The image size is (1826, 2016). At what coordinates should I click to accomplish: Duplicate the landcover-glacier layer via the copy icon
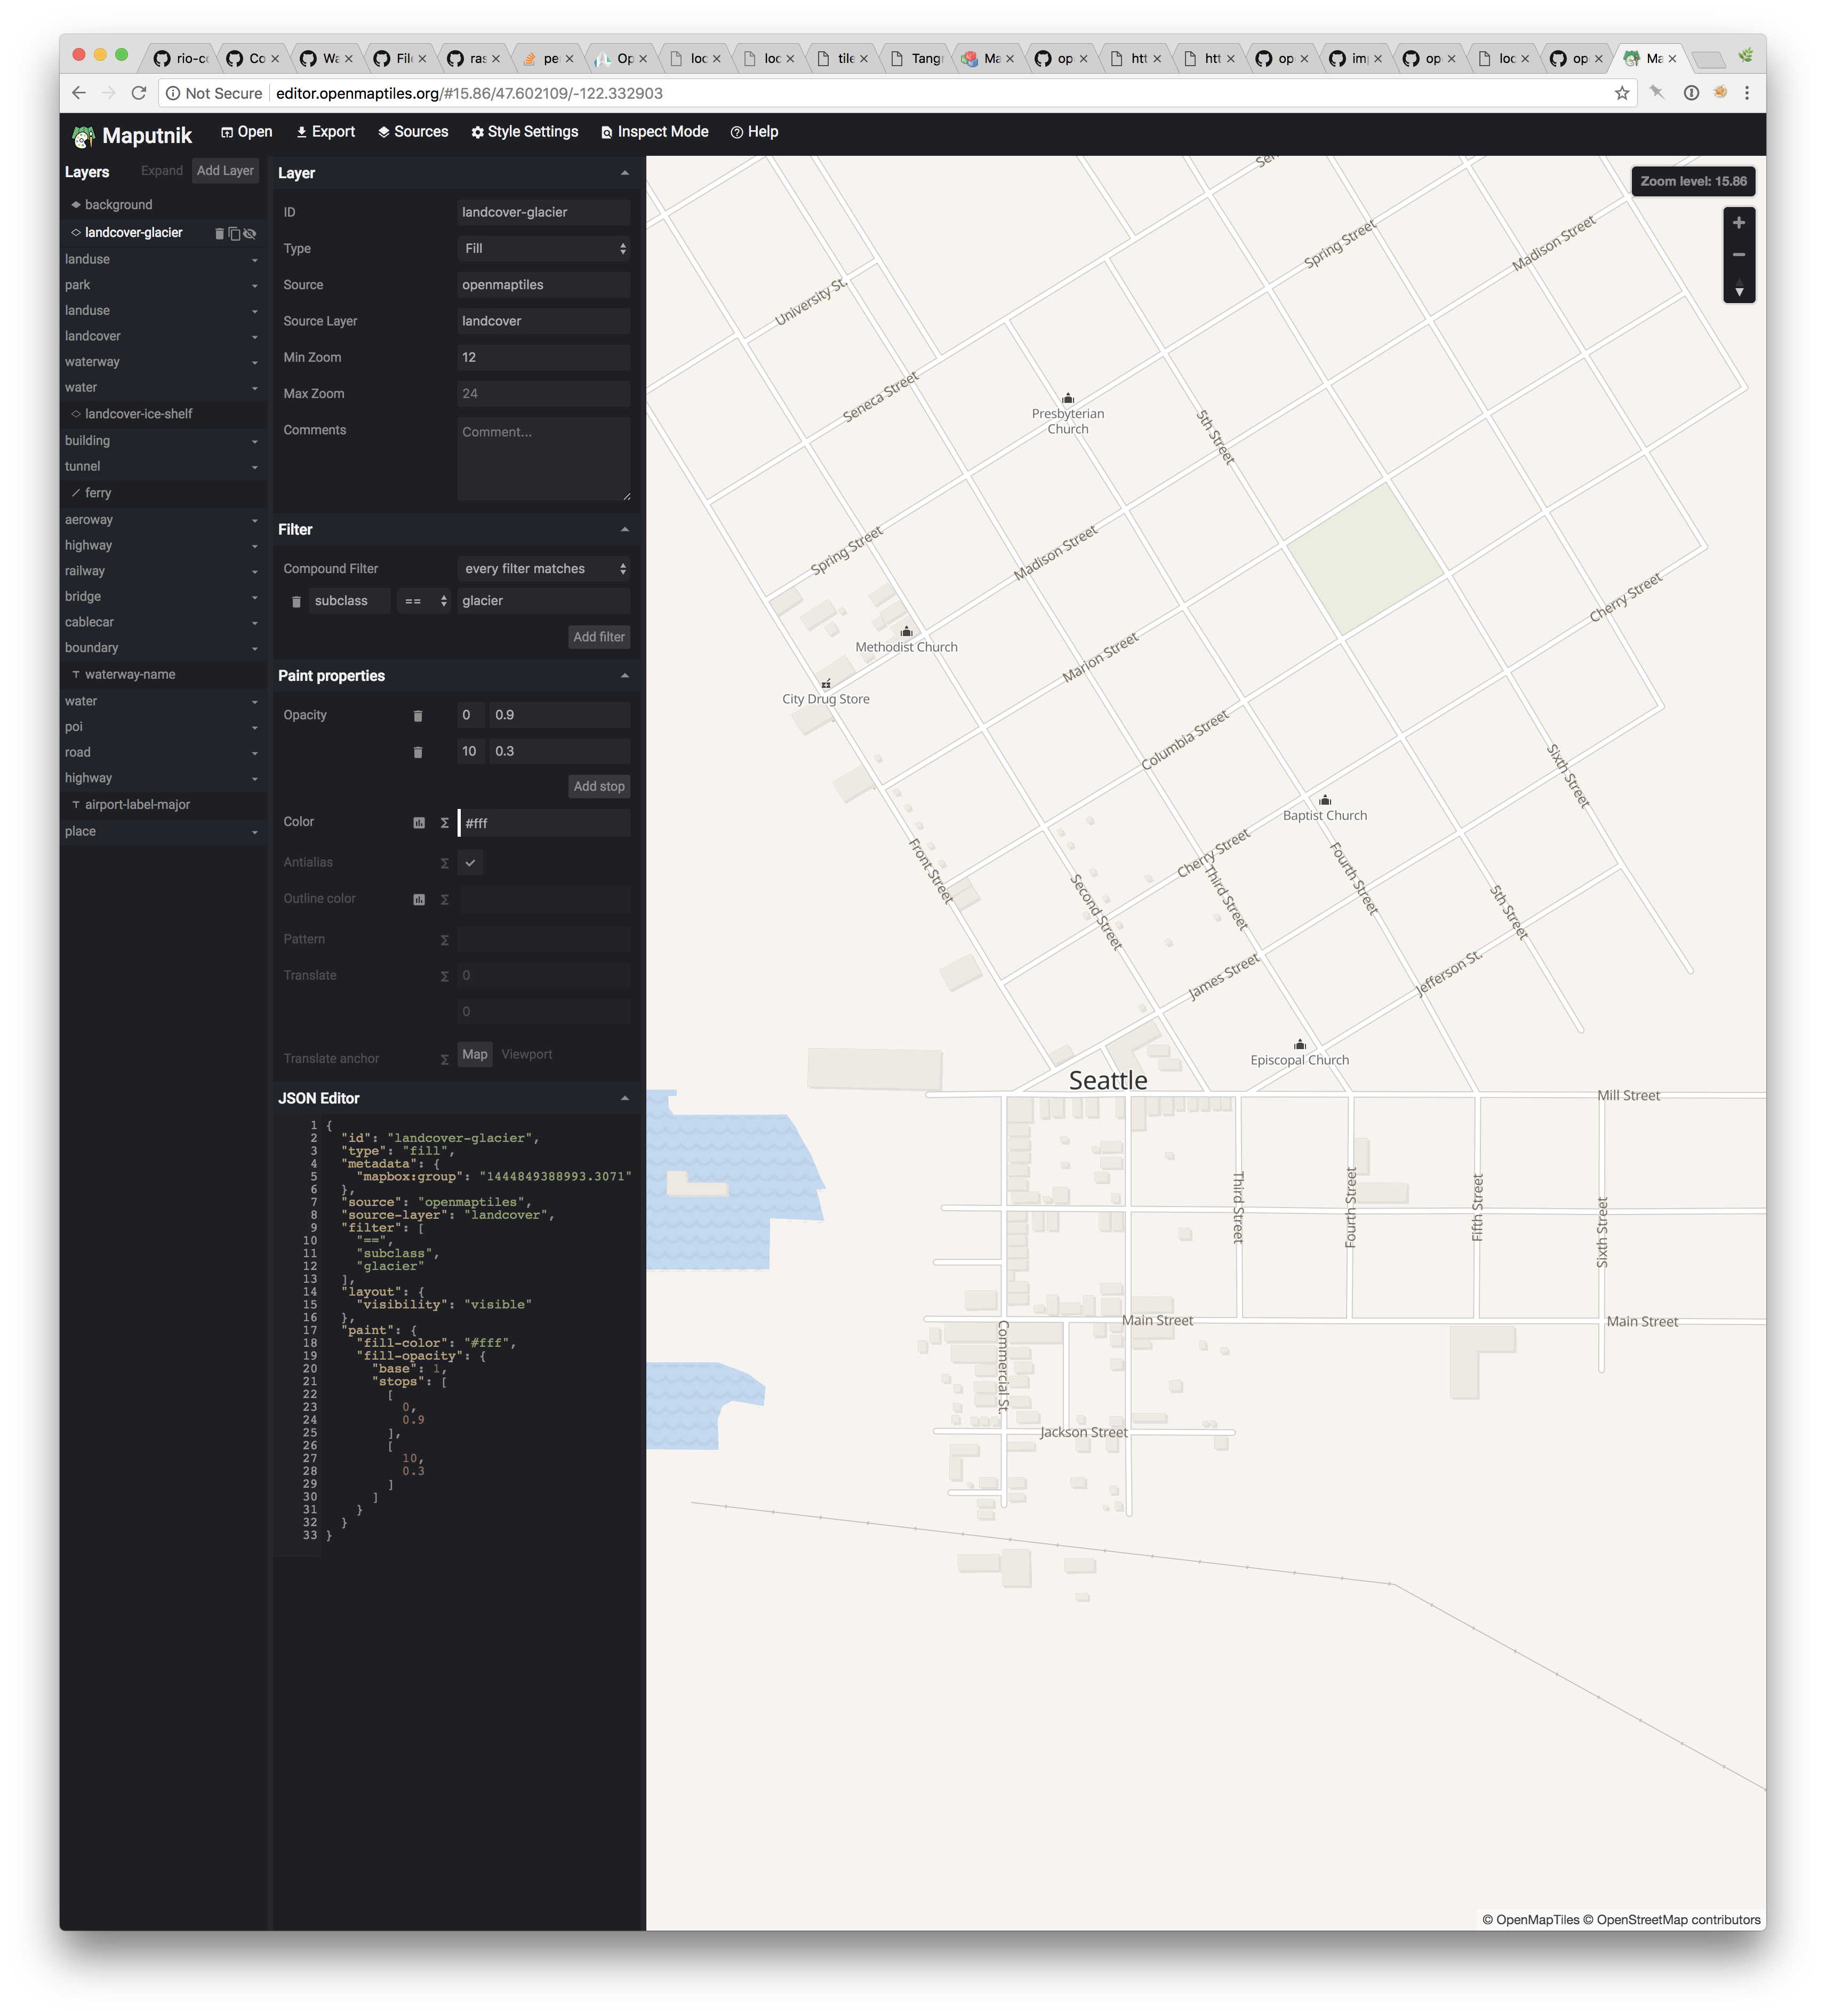[x=235, y=234]
